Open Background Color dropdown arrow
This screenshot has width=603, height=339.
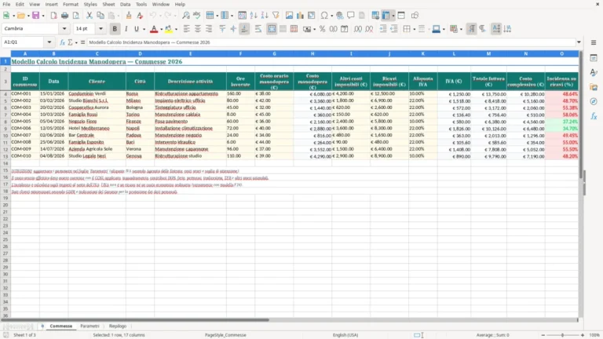point(176,29)
